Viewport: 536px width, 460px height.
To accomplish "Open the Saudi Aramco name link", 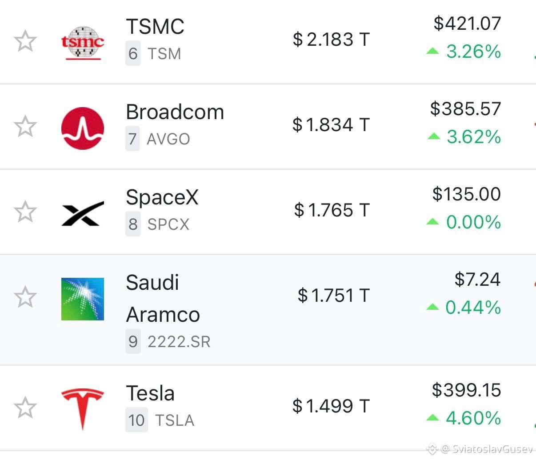I will [163, 299].
